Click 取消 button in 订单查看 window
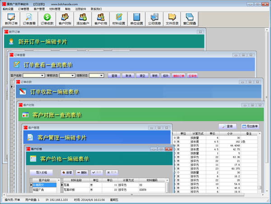 (128, 76)
